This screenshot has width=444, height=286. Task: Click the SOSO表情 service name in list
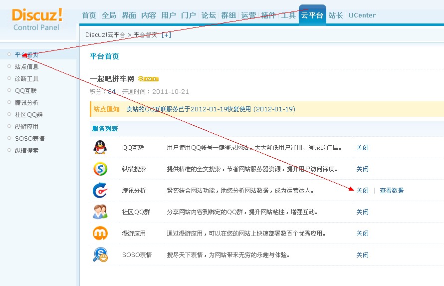pyautogui.click(x=137, y=255)
